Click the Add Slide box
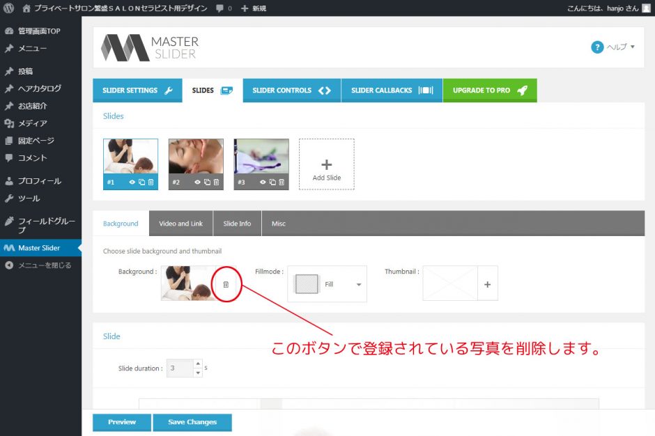 coord(326,164)
